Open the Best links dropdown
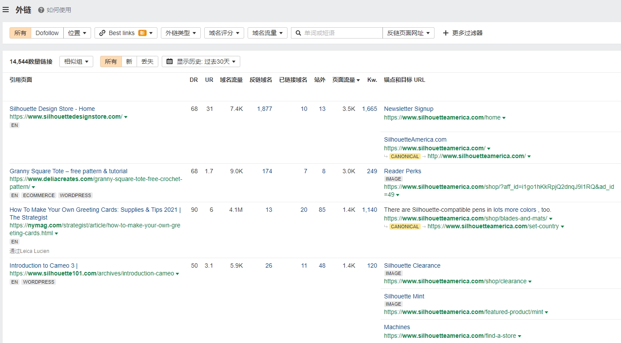 click(126, 33)
